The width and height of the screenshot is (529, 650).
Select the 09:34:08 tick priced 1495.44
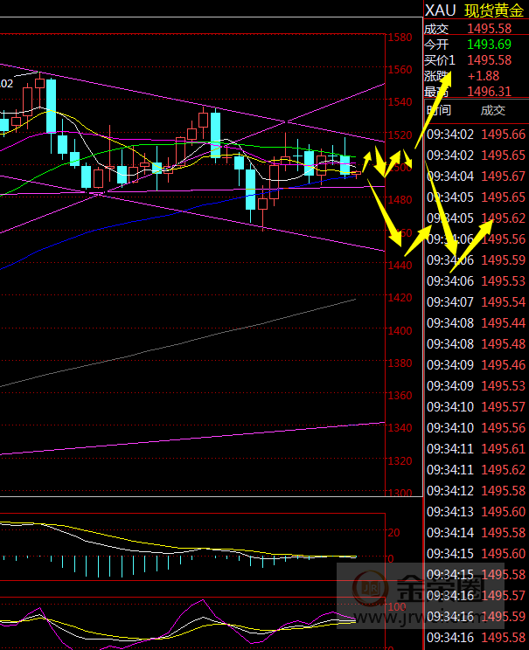point(476,322)
